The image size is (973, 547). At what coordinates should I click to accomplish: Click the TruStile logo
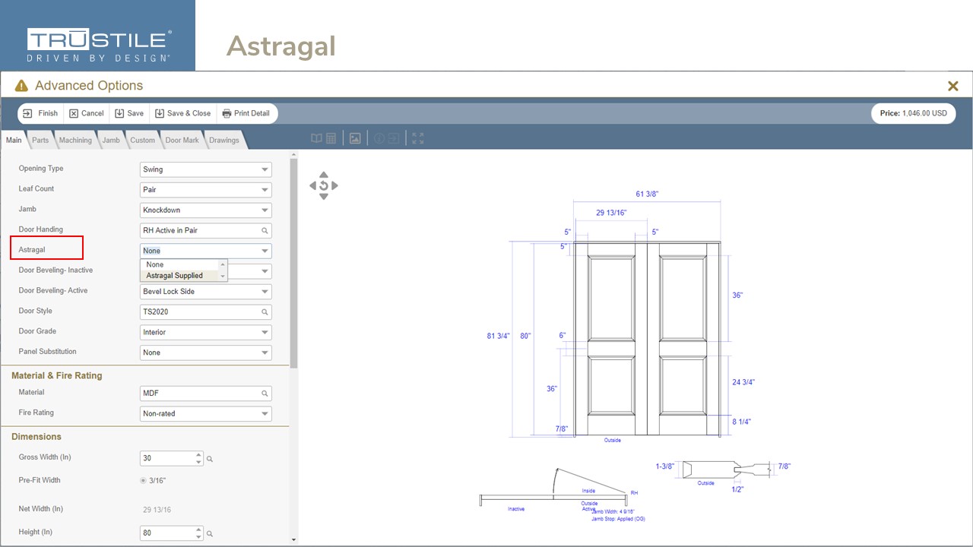(x=100, y=44)
